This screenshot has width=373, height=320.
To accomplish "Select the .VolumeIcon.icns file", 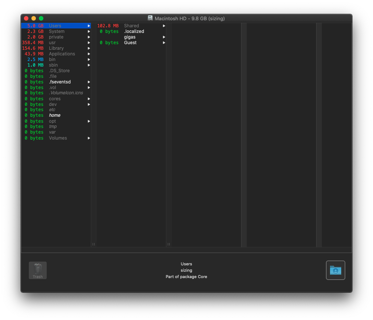I will click(66, 93).
